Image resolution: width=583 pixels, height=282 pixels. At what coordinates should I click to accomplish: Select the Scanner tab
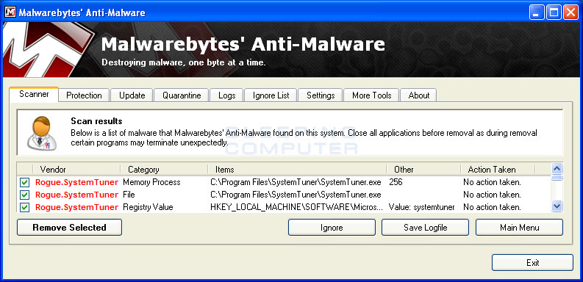34,94
